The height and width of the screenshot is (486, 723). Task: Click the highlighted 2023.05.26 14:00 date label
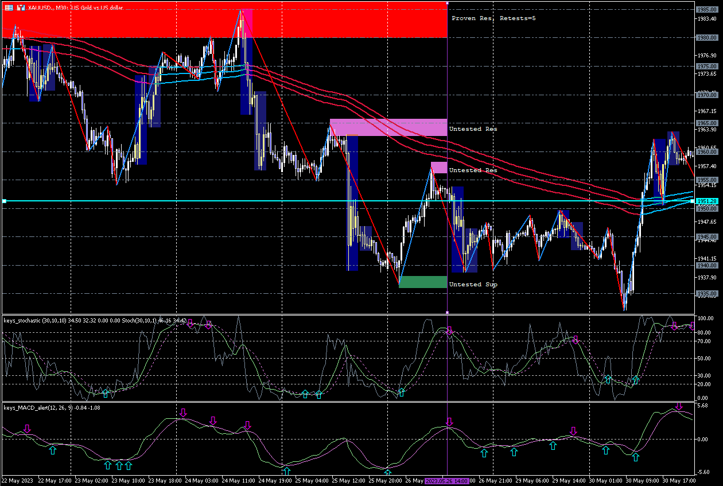448,480
